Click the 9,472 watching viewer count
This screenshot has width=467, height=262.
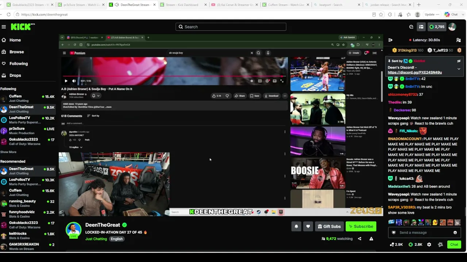pos(337,239)
